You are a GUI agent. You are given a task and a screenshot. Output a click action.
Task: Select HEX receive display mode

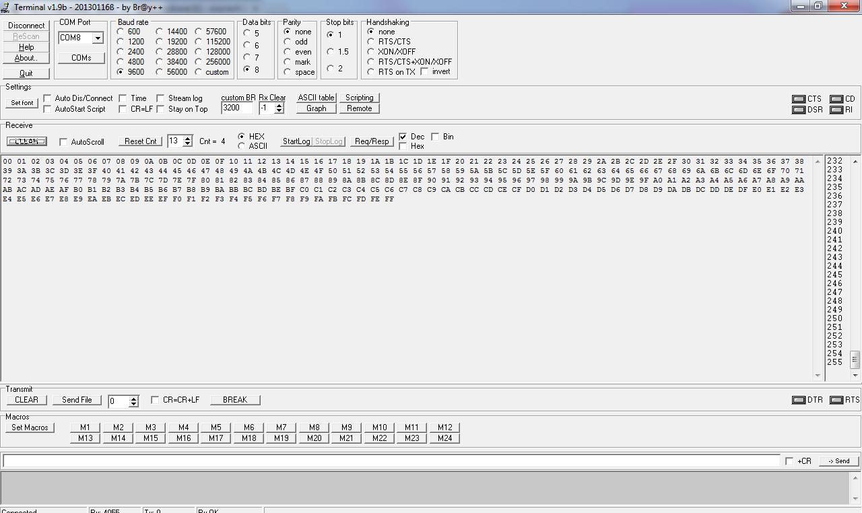pyautogui.click(x=242, y=137)
